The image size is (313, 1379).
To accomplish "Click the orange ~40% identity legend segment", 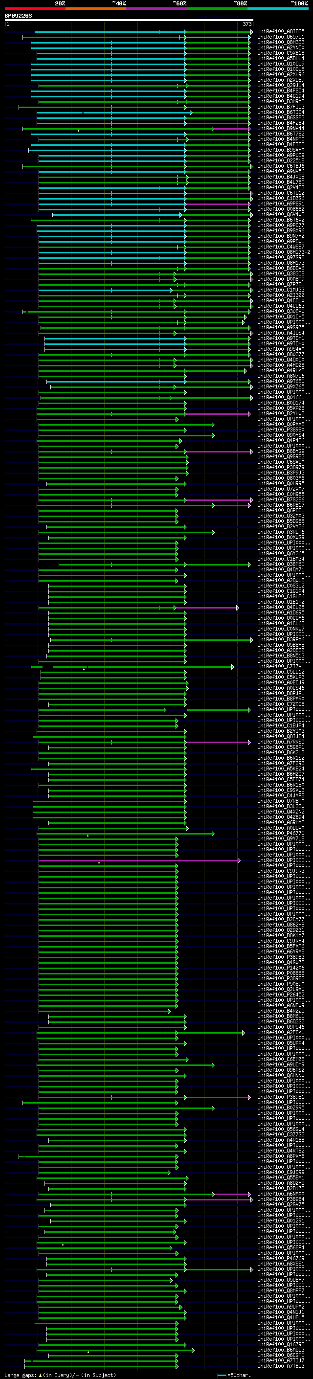I will 96,9.
